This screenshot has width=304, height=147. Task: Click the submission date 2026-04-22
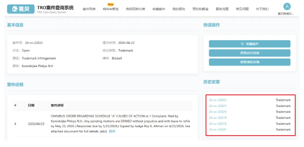coord(126,43)
